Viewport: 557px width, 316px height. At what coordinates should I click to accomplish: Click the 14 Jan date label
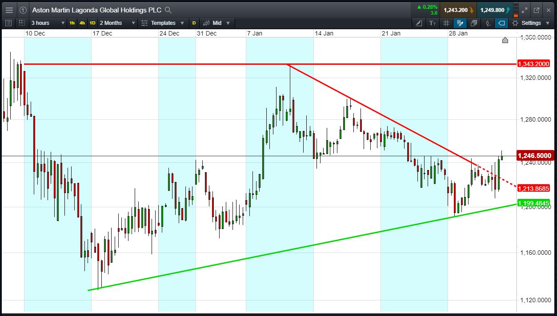click(324, 33)
